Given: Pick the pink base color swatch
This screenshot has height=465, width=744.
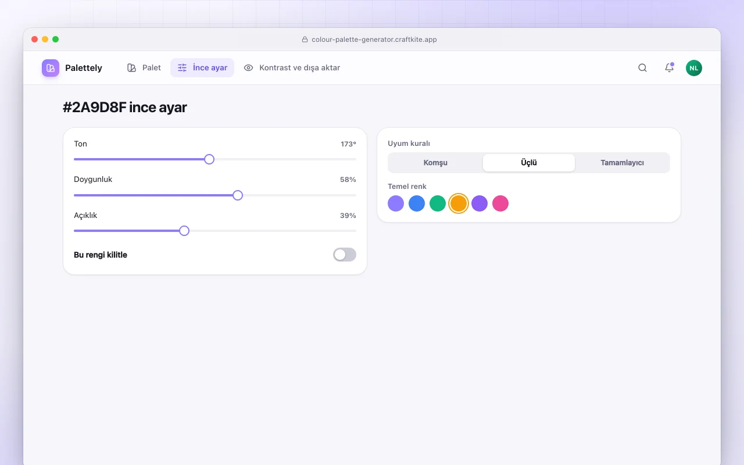Looking at the screenshot, I should [500, 203].
